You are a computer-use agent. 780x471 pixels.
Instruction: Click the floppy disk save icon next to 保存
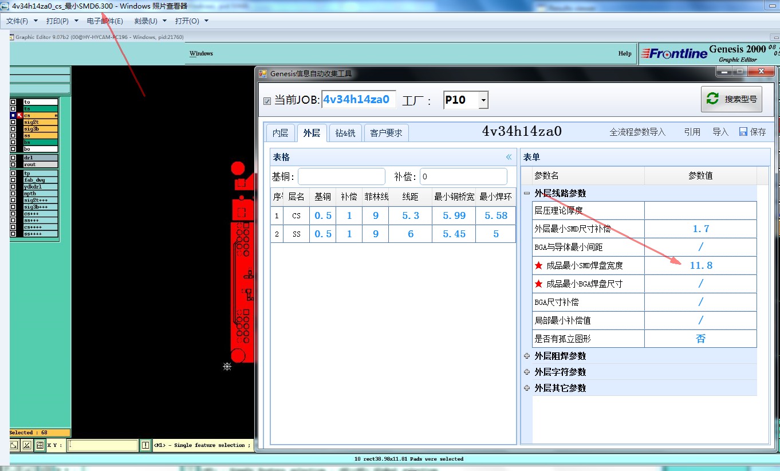coord(743,132)
